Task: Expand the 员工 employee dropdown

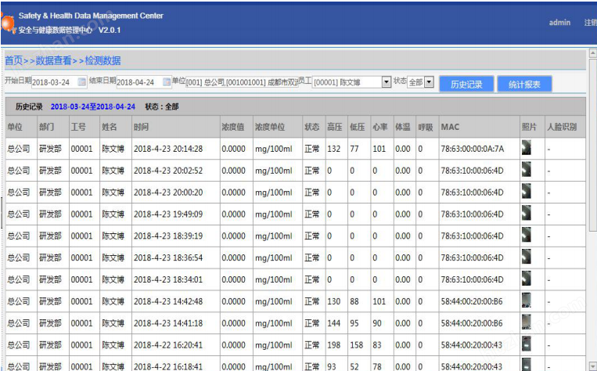Action: [386, 82]
